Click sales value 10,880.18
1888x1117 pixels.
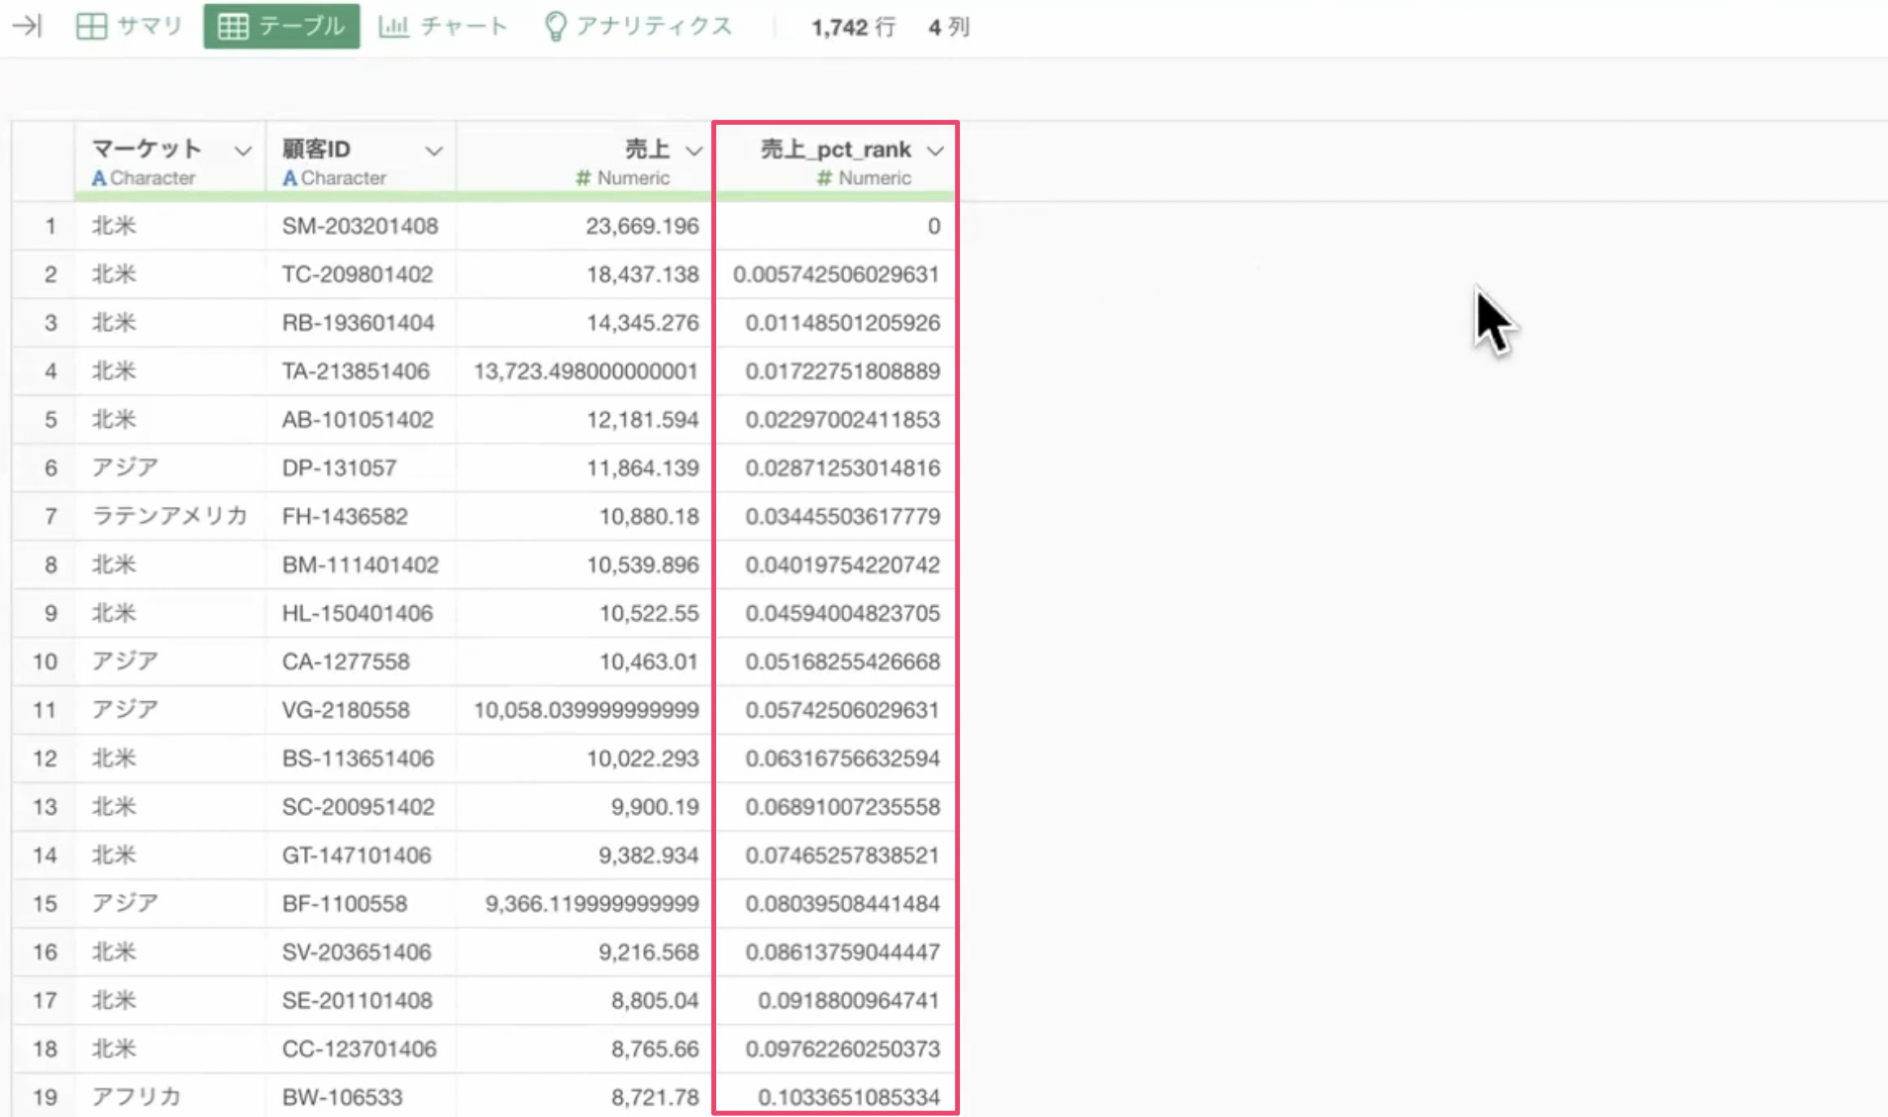(x=649, y=516)
